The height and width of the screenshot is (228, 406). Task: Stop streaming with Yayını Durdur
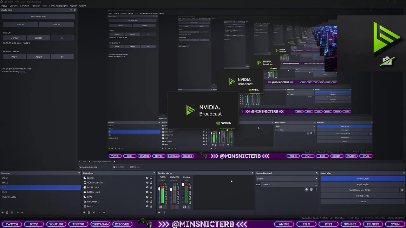(363, 179)
